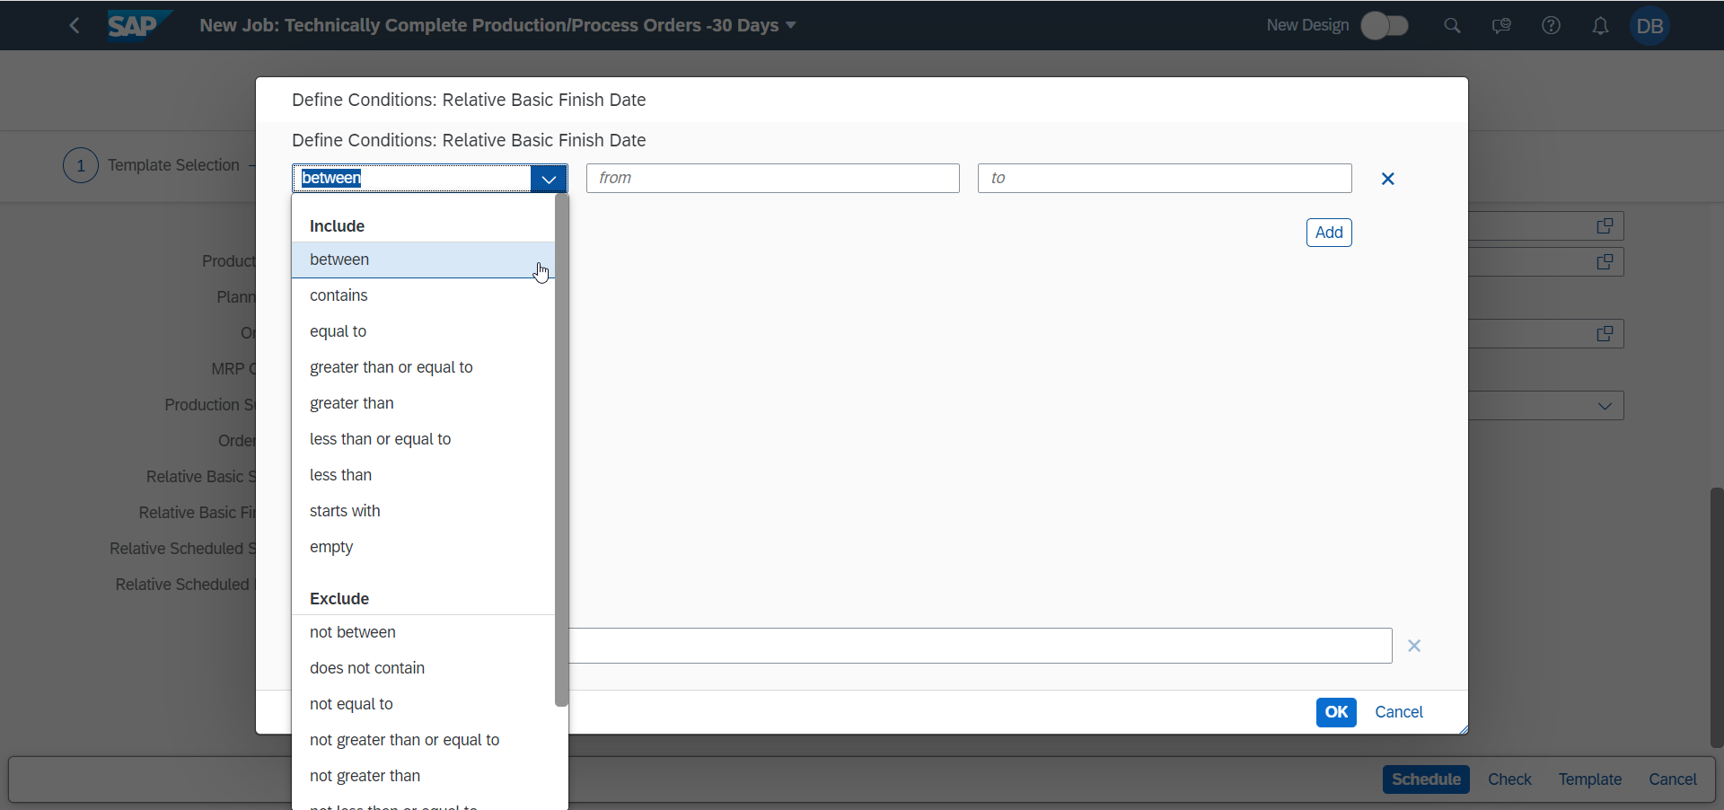Click the 'to' input field
This screenshot has height=810, width=1724.
[1165, 178]
